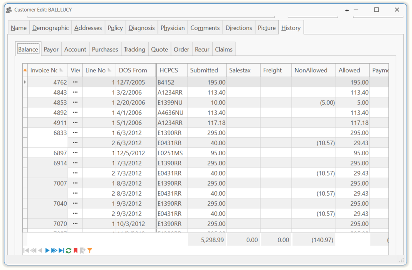Sort by the Line No column header

99,70
